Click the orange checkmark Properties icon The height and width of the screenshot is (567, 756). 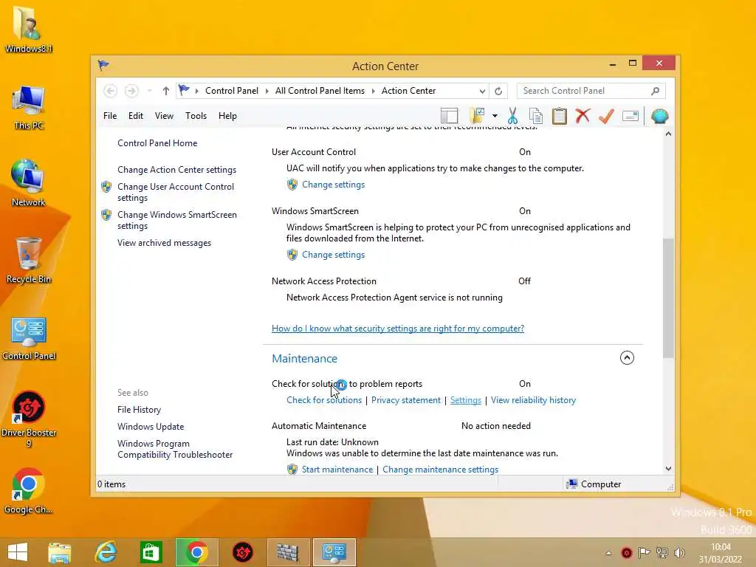click(x=606, y=116)
